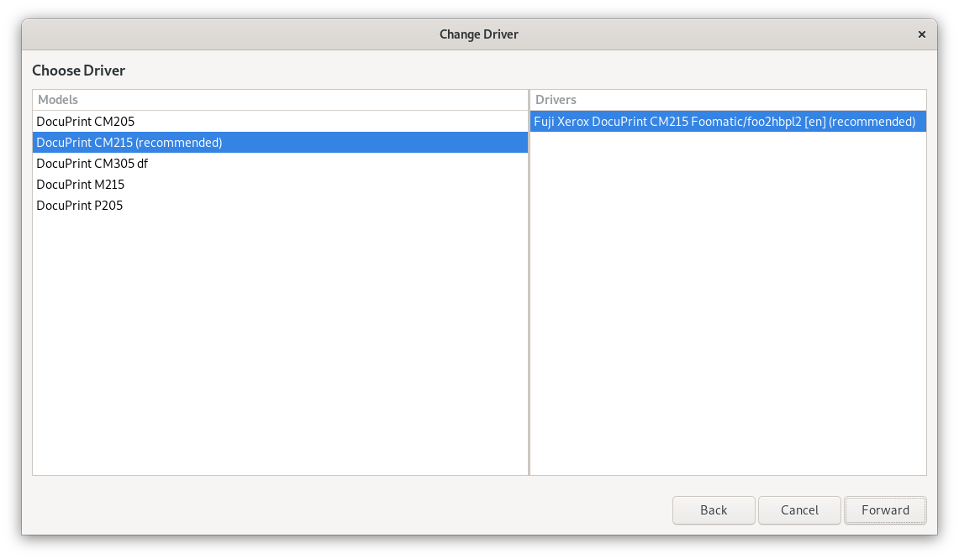The image size is (959, 559).
Task: Click the Change Driver title bar
Action: pos(479,34)
